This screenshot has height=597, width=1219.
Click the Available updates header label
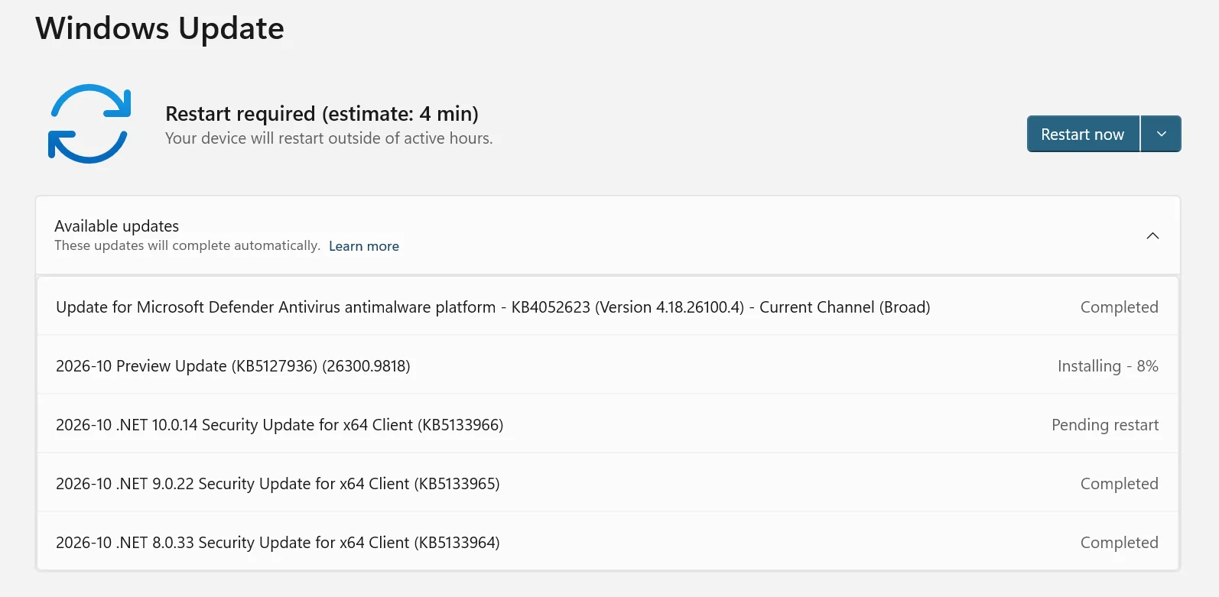pos(116,226)
